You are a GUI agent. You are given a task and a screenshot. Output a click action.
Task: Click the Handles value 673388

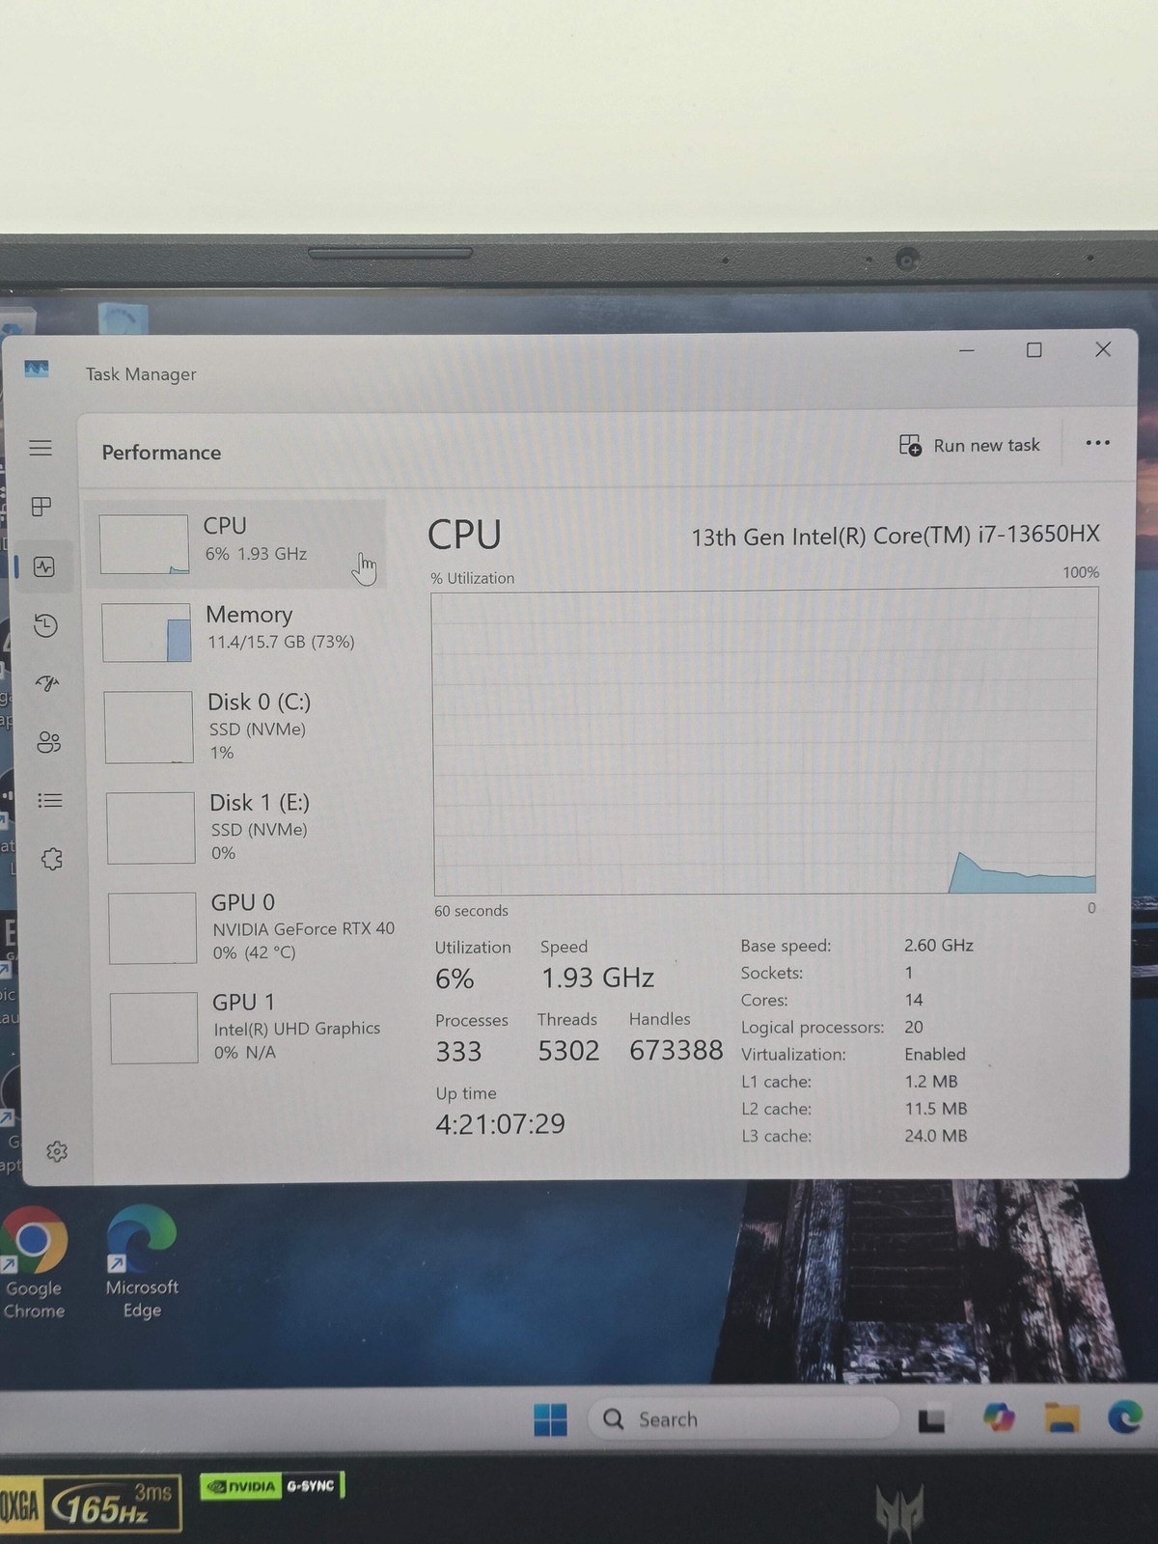(675, 1051)
